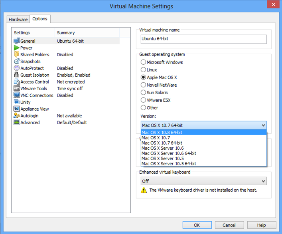The width and height of the screenshot is (282, 234).
Task: Choose Novell NetWare guest OS
Action: 143,85
